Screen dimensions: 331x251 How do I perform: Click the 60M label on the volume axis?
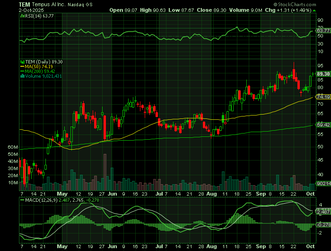(13, 147)
